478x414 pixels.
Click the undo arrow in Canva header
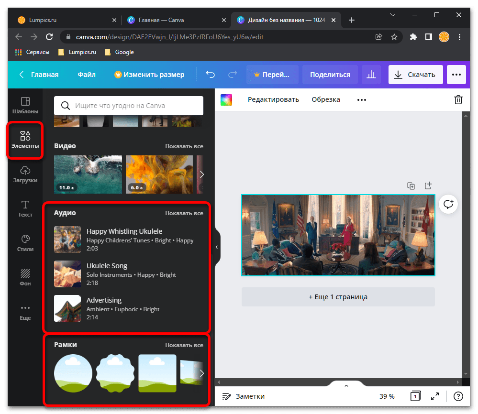(211, 74)
